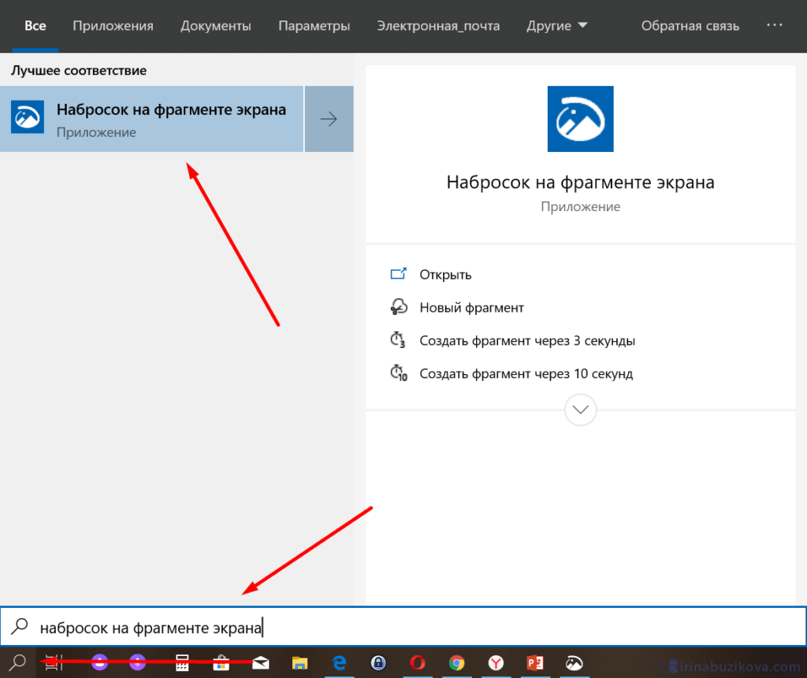Open Yandex Browser from the taskbar
807x678 pixels.
tap(496, 663)
